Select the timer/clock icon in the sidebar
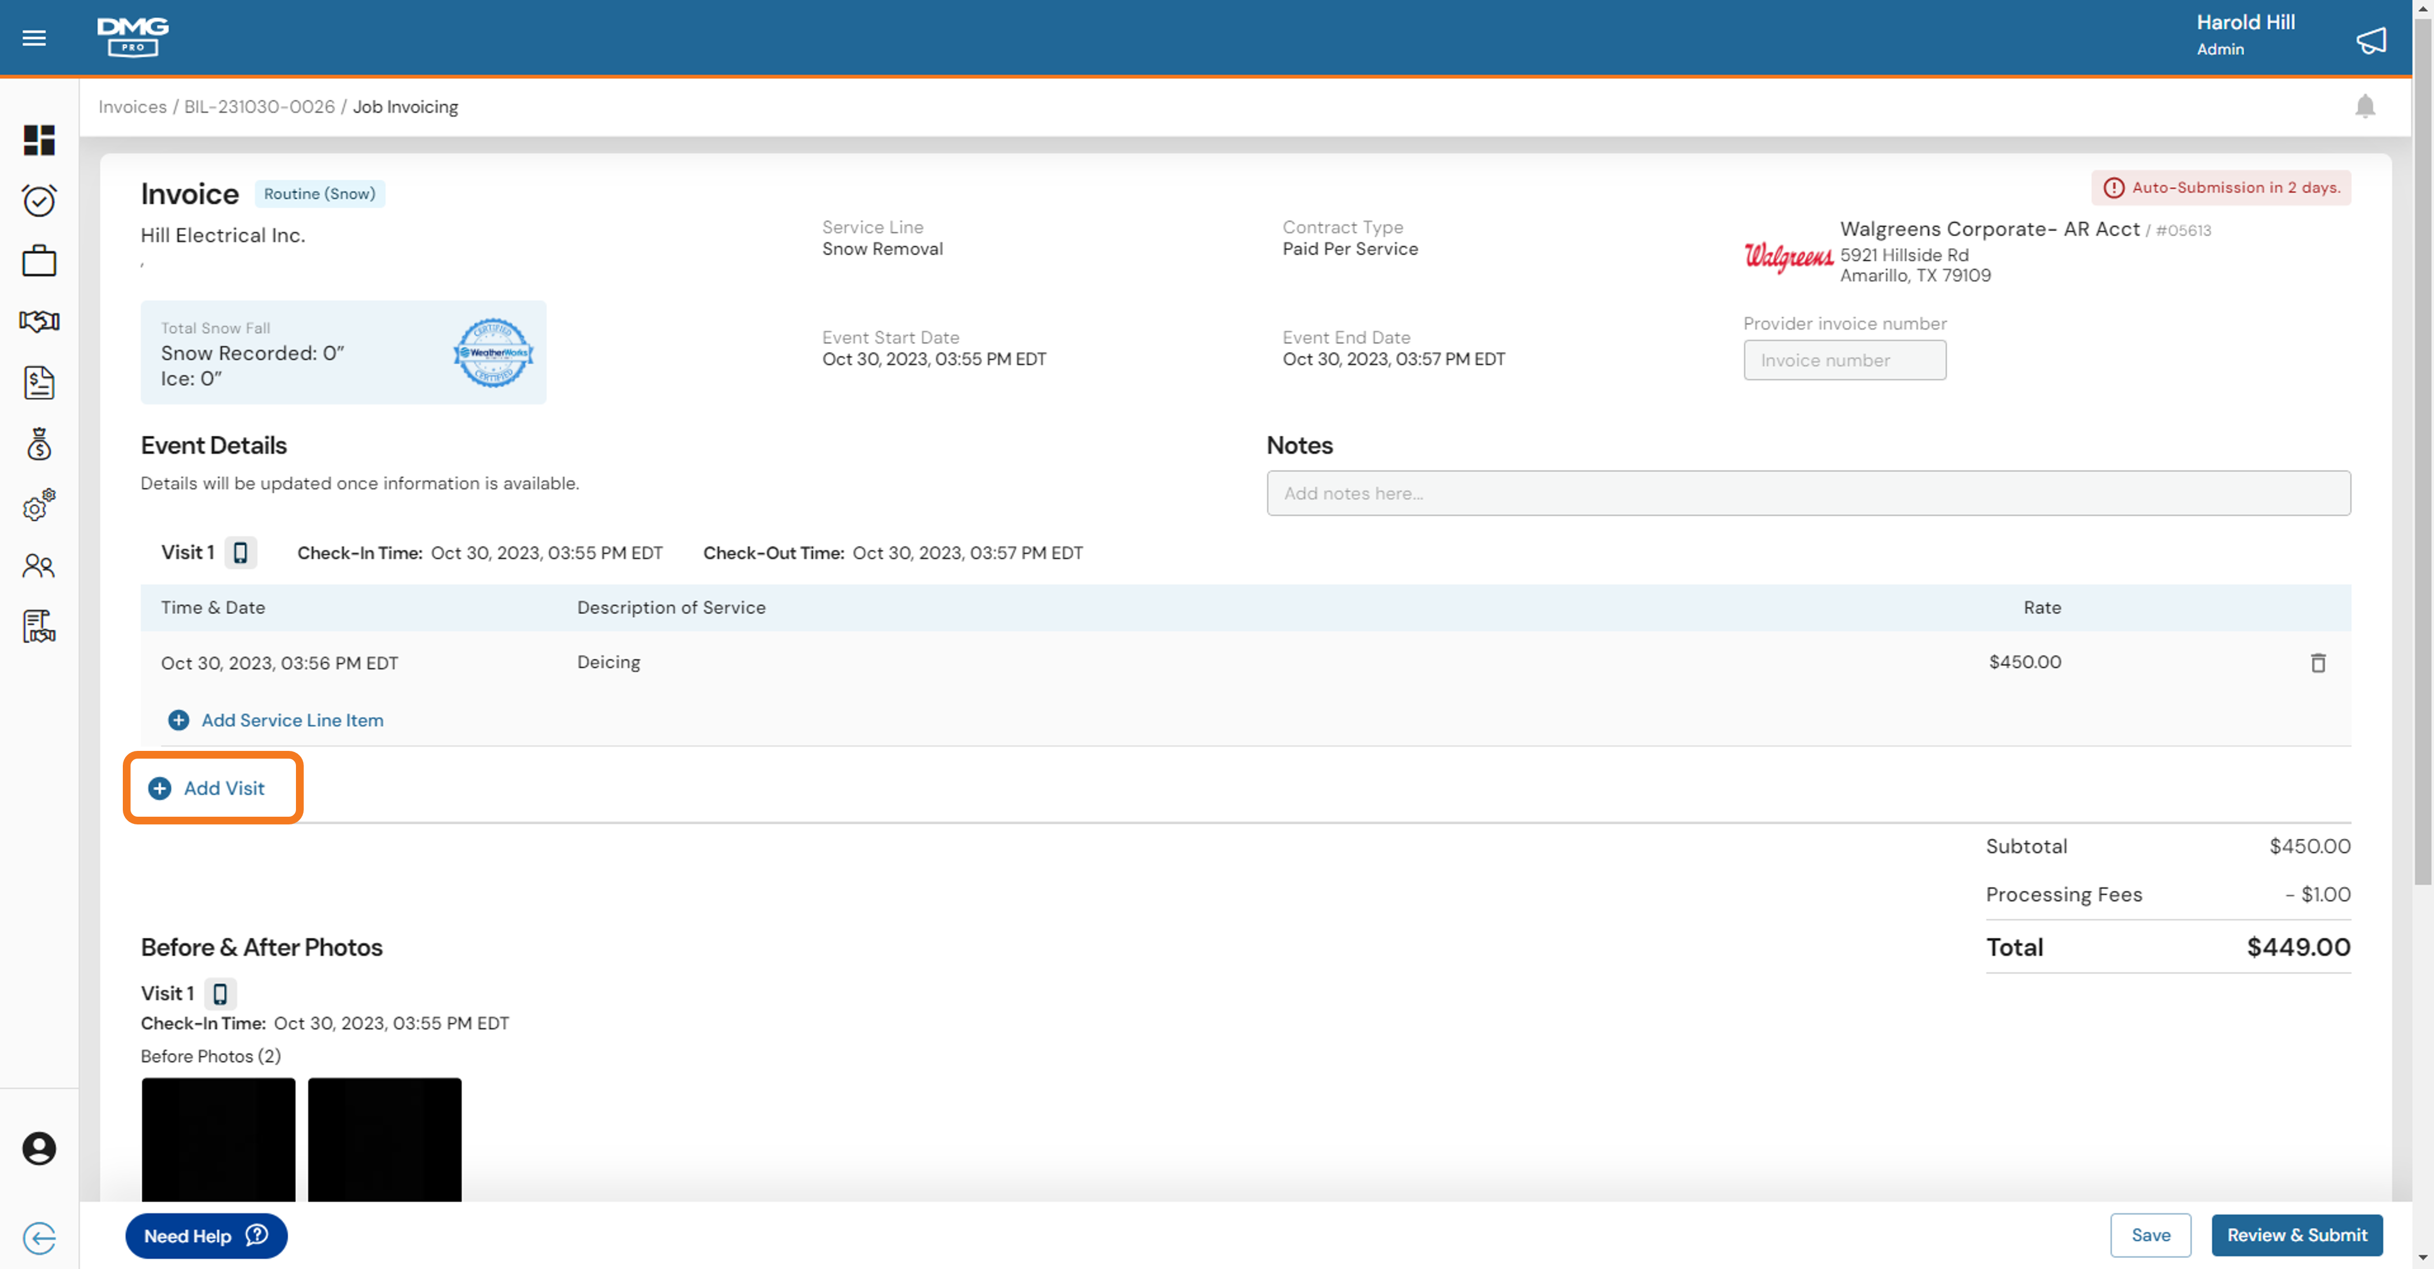This screenshot has width=2434, height=1269. (x=39, y=200)
